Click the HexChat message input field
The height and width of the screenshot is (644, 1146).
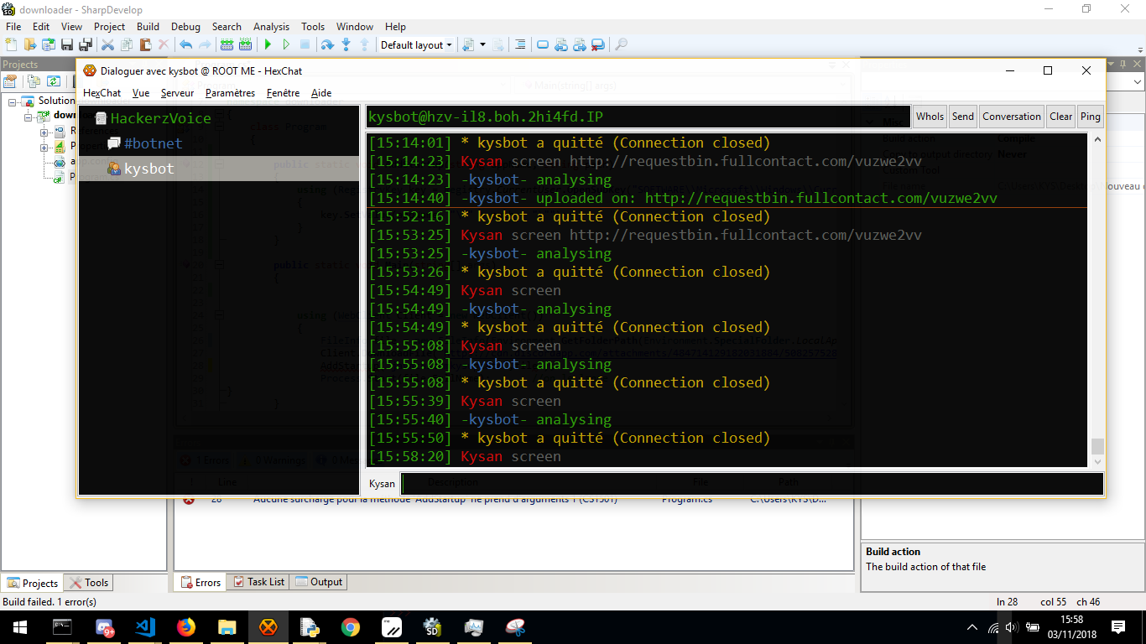click(752, 484)
